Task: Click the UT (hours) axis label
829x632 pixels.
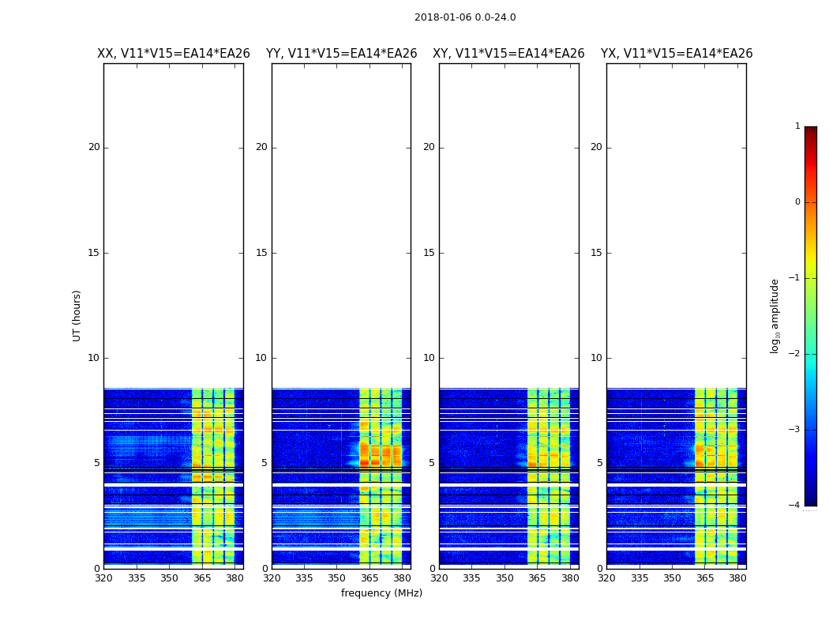Action: (77, 316)
